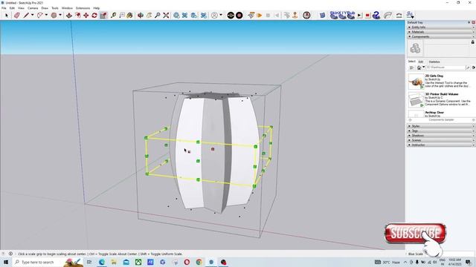This screenshot has height=267, width=476.
Task: Collapse the Components panel
Action: pos(441,36)
